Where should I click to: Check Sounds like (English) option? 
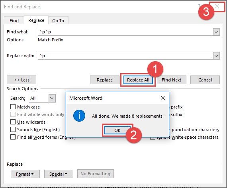pos(13,130)
